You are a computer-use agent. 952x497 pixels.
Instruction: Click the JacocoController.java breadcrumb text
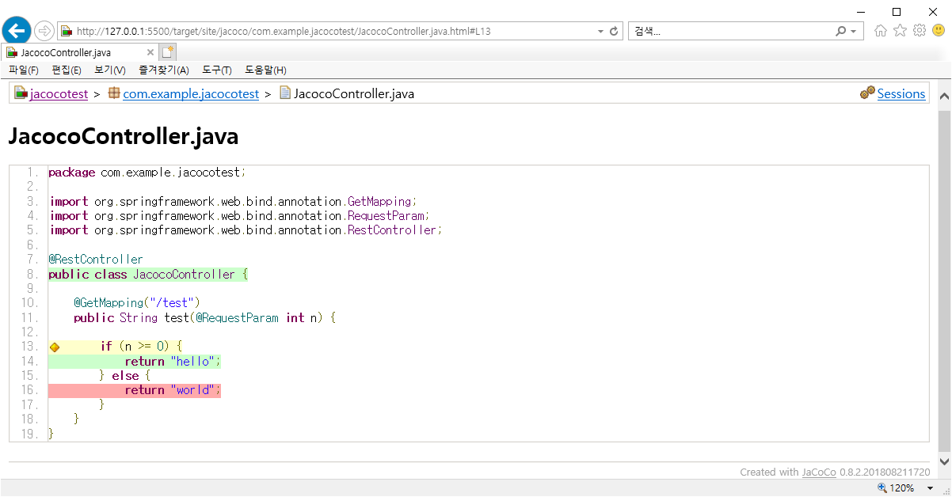(x=354, y=94)
